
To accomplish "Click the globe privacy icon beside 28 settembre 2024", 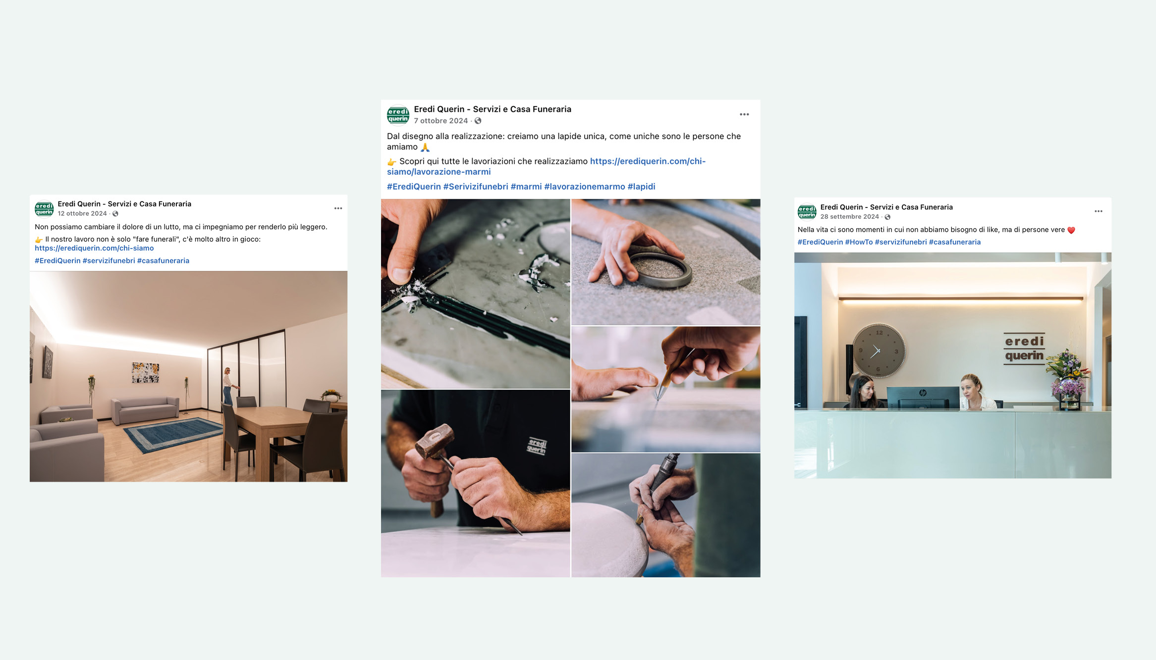I will click(887, 217).
